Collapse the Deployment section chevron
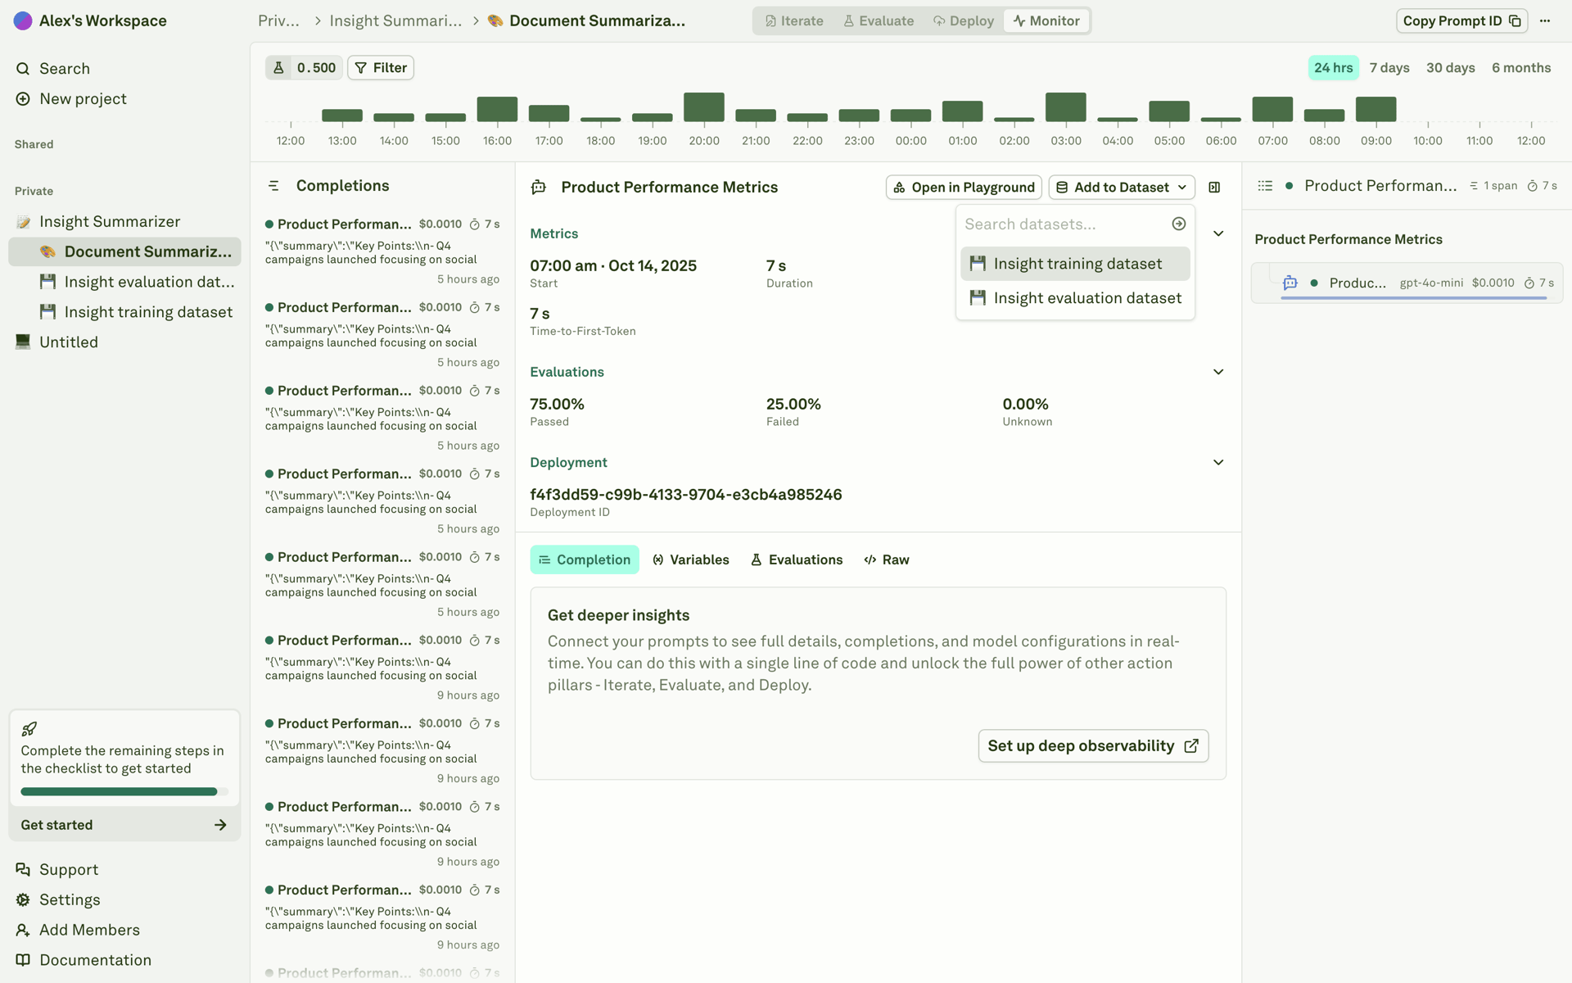The height and width of the screenshot is (983, 1572). coord(1218,463)
